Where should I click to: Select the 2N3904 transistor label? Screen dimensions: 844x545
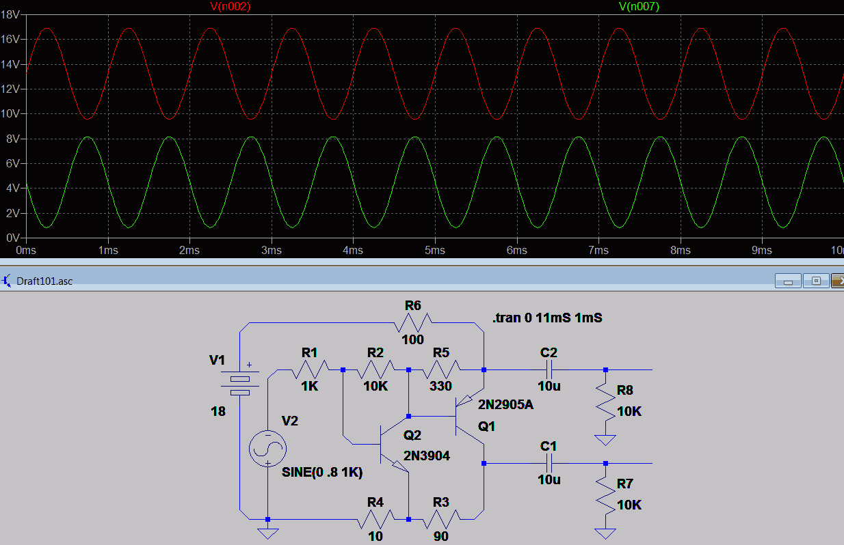click(427, 456)
